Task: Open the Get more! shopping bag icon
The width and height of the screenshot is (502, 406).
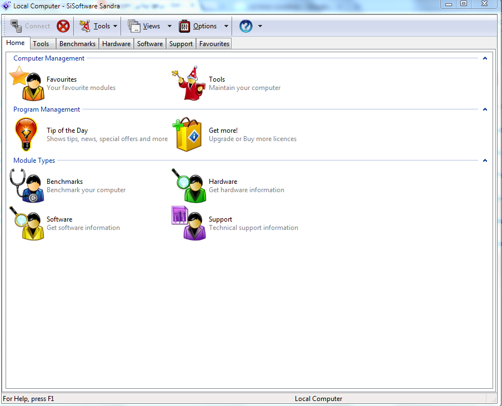Action: click(x=188, y=134)
